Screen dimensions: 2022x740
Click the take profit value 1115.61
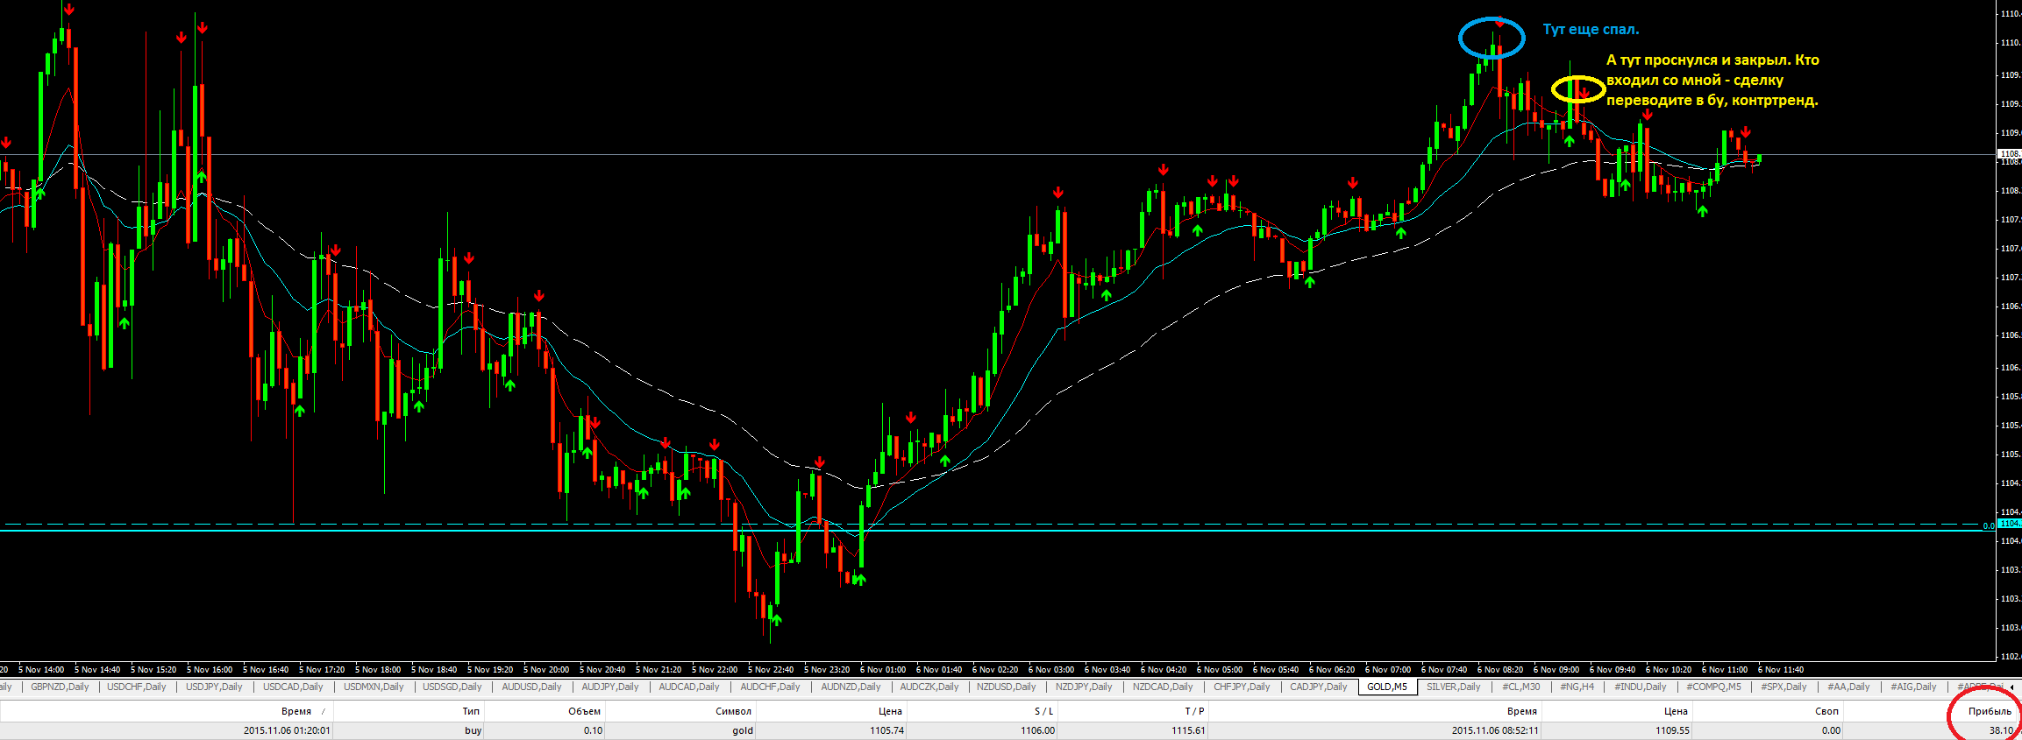(1188, 730)
